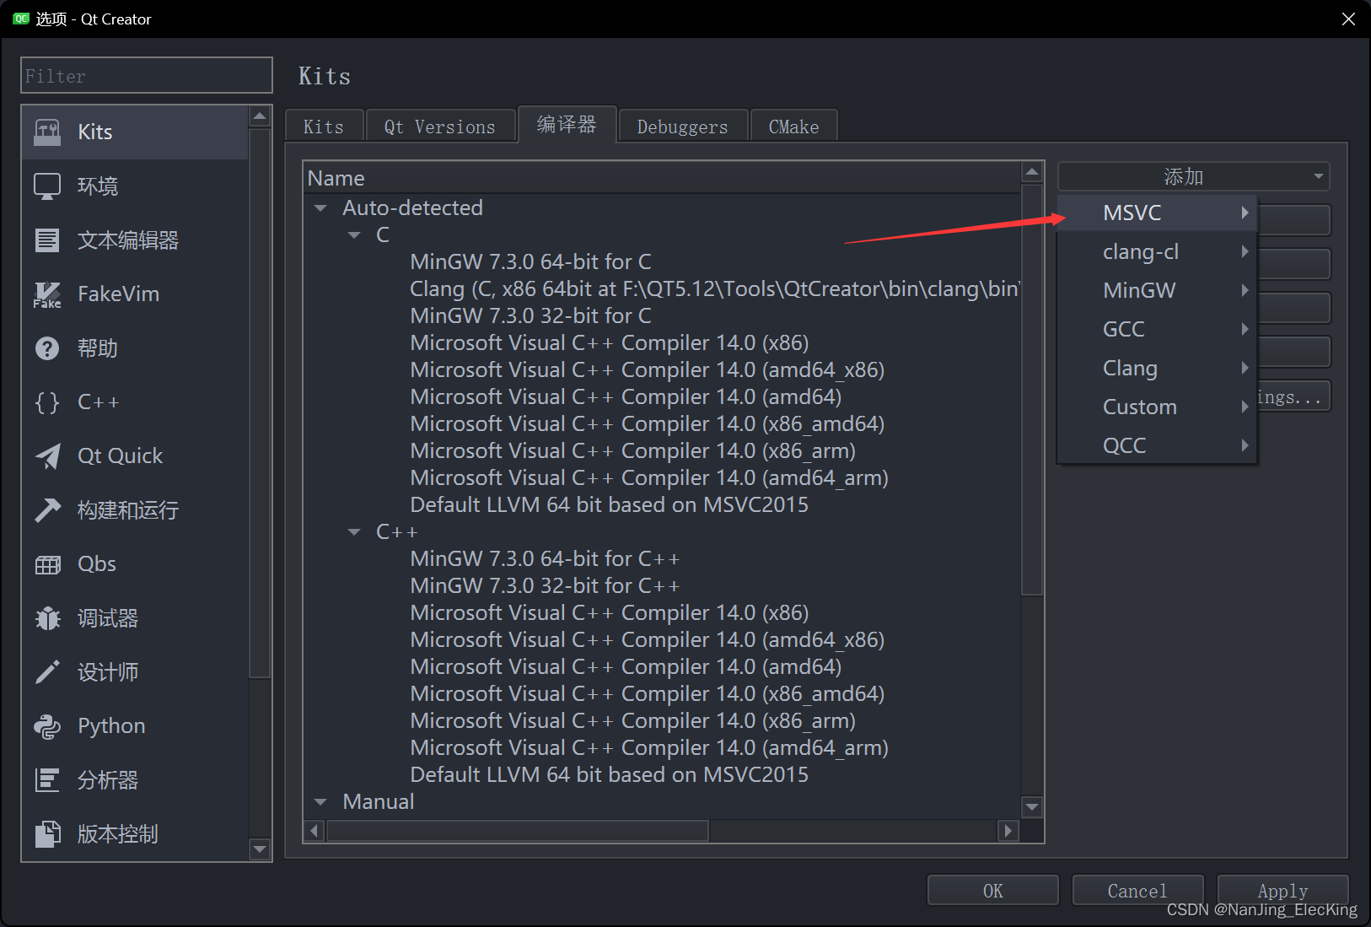This screenshot has width=1371, height=927.
Task: Open the Qt Quick paper plane icon
Action: 47,456
